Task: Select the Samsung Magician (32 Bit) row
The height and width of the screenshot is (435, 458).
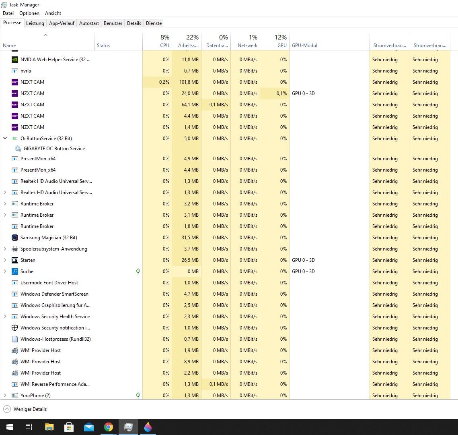Action: pyautogui.click(x=225, y=238)
